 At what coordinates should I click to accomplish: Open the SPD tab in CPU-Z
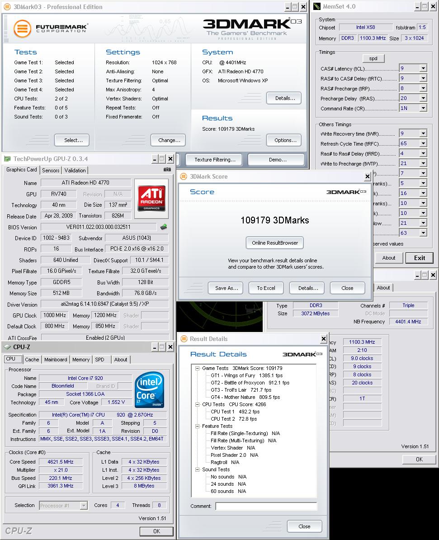[99, 360]
